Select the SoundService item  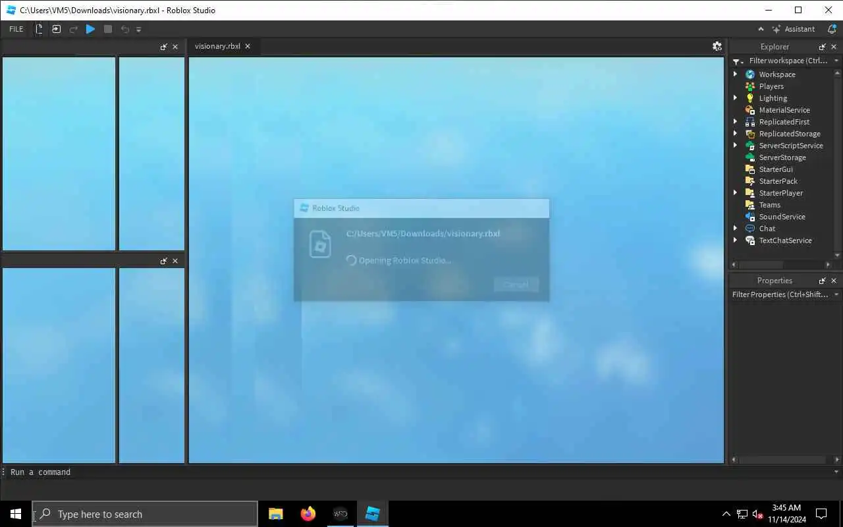tap(782, 217)
